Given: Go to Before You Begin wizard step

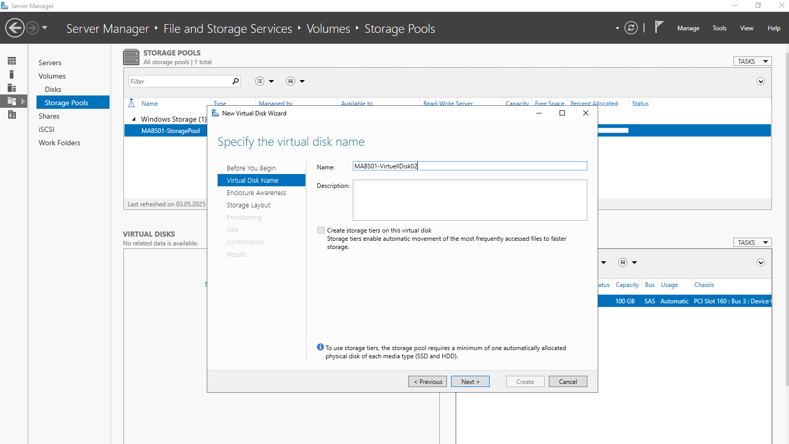Looking at the screenshot, I should 251,168.
